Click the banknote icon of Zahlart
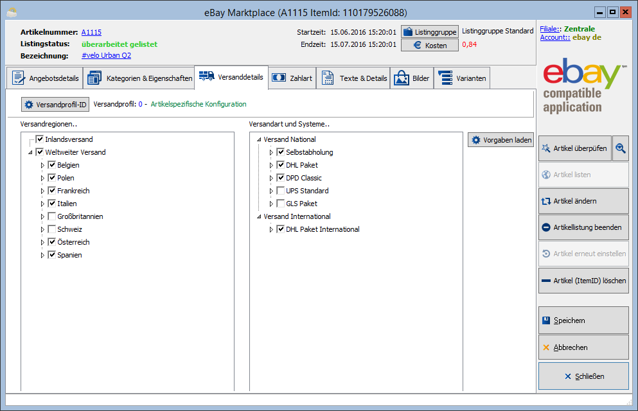This screenshot has height=411, width=638. 279,77
